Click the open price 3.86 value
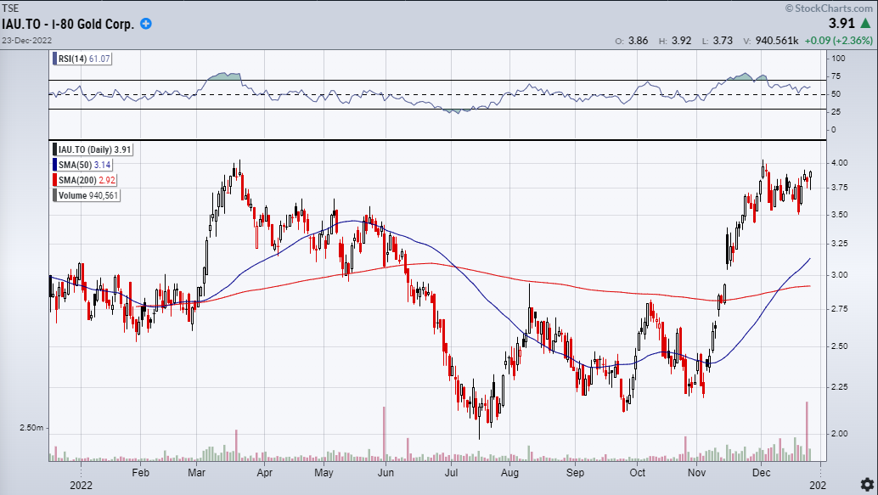 pos(638,40)
